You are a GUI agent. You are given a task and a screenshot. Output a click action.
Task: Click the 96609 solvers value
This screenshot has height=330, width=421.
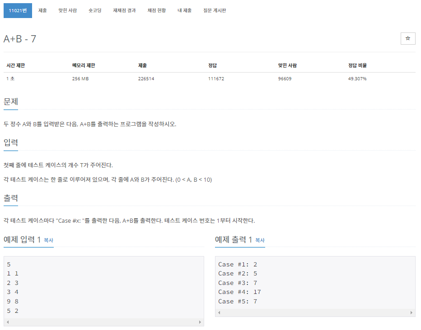(x=285, y=79)
